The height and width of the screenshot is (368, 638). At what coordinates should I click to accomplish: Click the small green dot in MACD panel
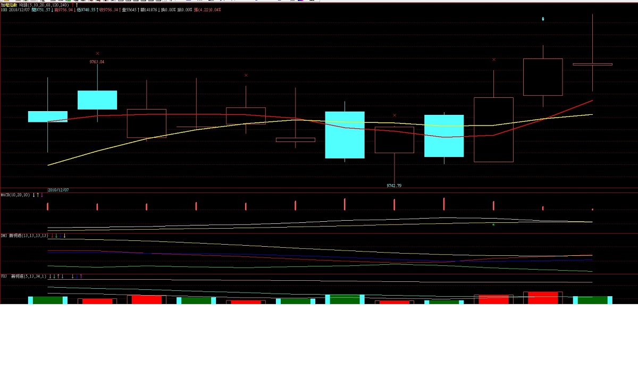[493, 225]
